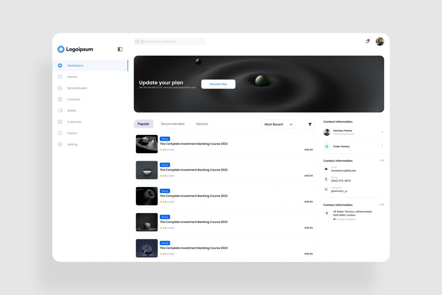Open the Wallet section
This screenshot has width=442, height=295.
(x=72, y=110)
